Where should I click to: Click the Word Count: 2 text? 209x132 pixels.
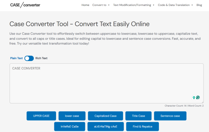coord(196,106)
